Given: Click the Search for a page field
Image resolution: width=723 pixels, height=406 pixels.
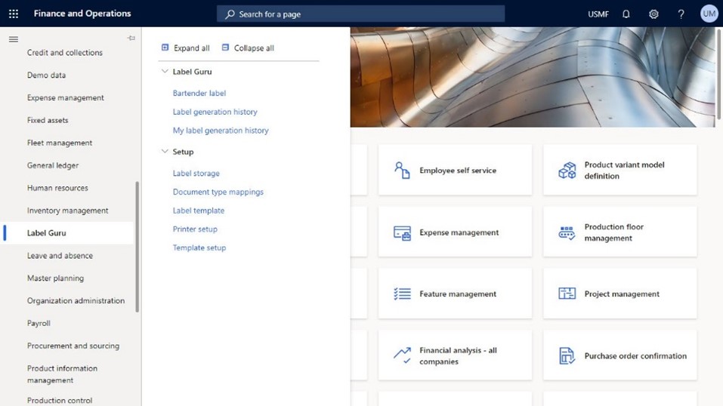Looking at the screenshot, I should click(x=361, y=14).
